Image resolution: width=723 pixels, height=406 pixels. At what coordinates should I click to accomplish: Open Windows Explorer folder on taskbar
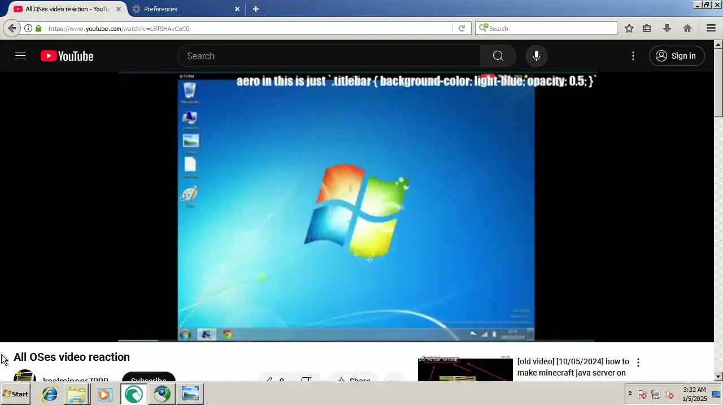click(76, 394)
